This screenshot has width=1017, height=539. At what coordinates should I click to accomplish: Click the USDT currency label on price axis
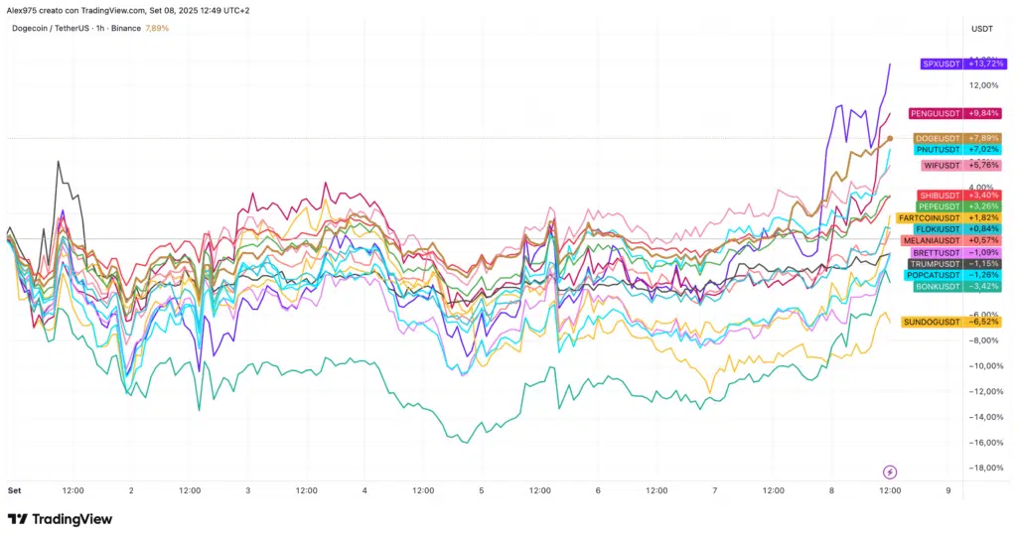point(982,28)
